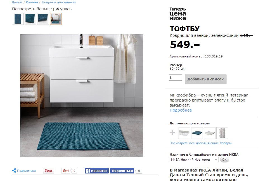Open the Подробнее link
This screenshot has width=268, height=181.
[x=181, y=110]
